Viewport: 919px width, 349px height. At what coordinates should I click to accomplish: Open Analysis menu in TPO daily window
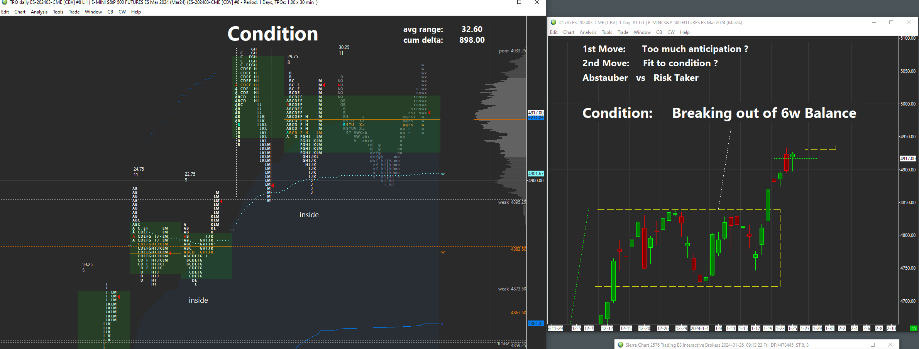point(39,12)
